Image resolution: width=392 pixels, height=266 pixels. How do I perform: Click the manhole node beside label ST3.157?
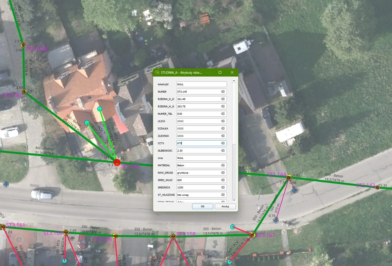tap(252, 235)
